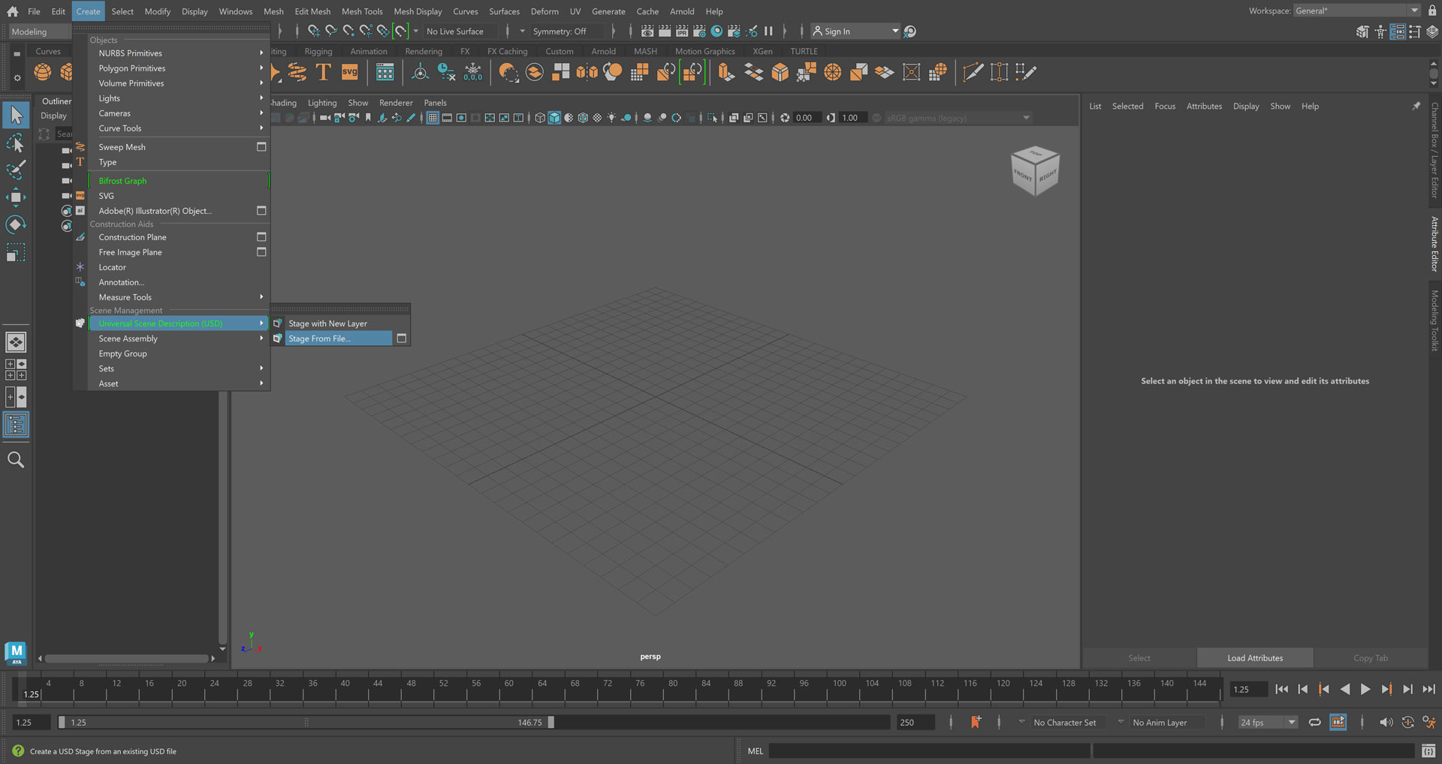The height and width of the screenshot is (764, 1442).
Task: Choose the Paint selection tool
Action: pyautogui.click(x=16, y=170)
